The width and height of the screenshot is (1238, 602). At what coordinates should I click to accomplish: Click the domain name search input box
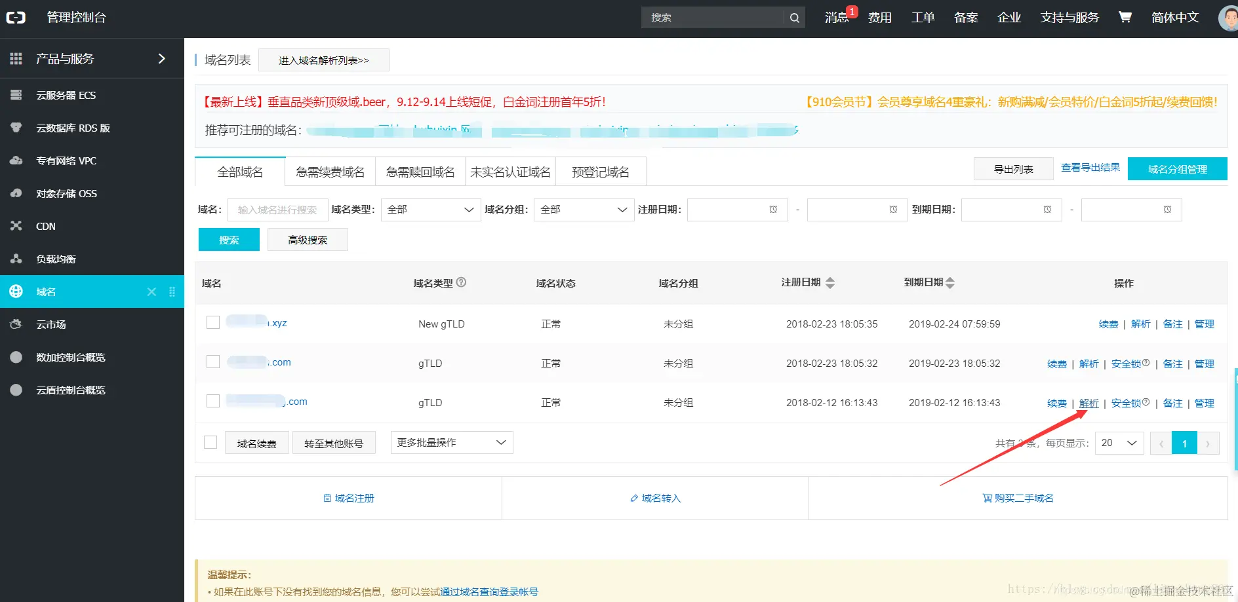[x=277, y=210]
